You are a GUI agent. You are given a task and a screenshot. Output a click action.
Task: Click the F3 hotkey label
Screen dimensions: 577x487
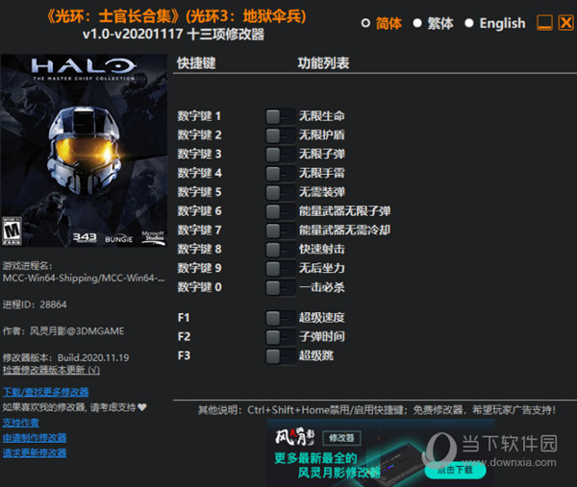tap(184, 355)
